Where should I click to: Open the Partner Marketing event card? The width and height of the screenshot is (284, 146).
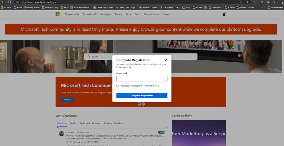point(199,133)
